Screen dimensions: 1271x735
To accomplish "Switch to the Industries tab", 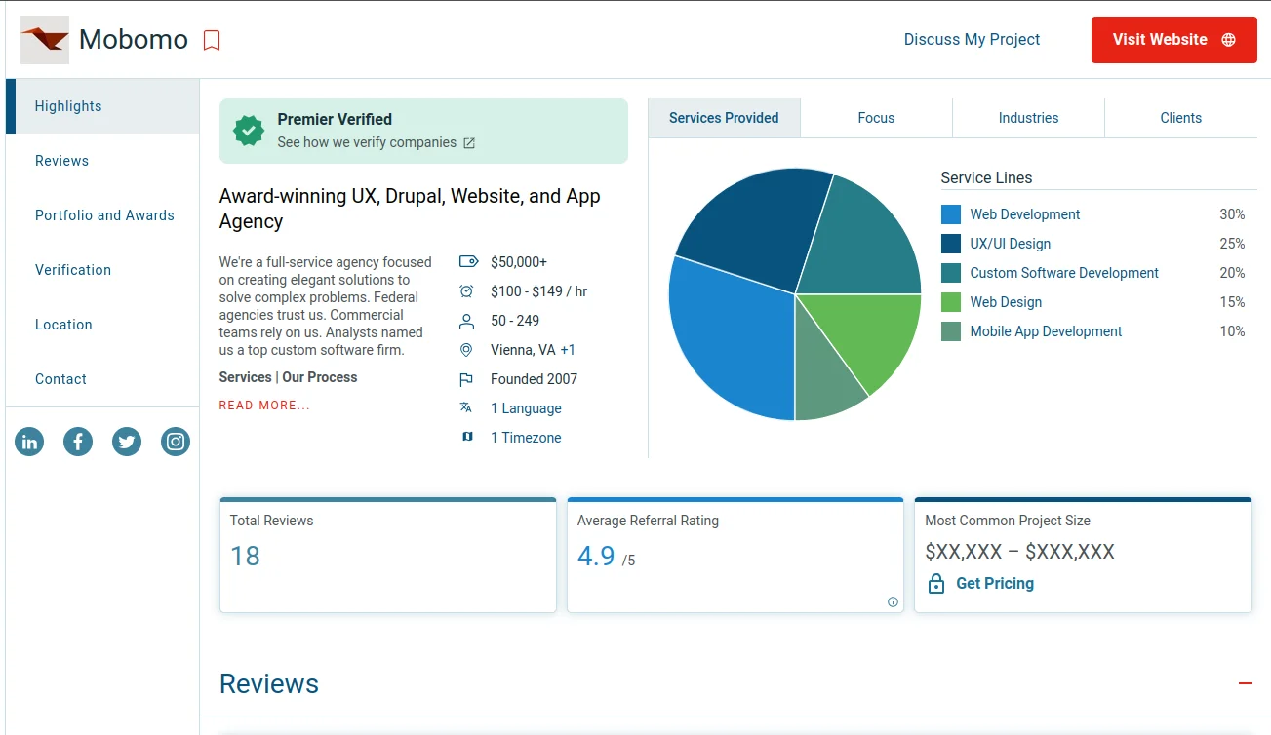I will click(1028, 118).
